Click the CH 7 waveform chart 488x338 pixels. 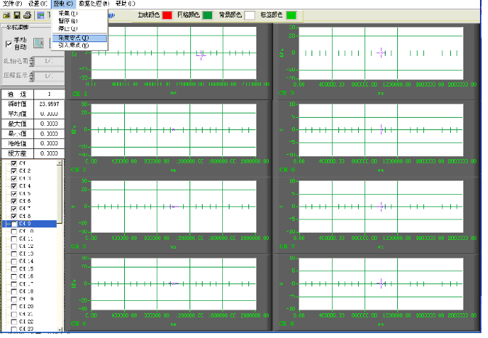pos(381,207)
